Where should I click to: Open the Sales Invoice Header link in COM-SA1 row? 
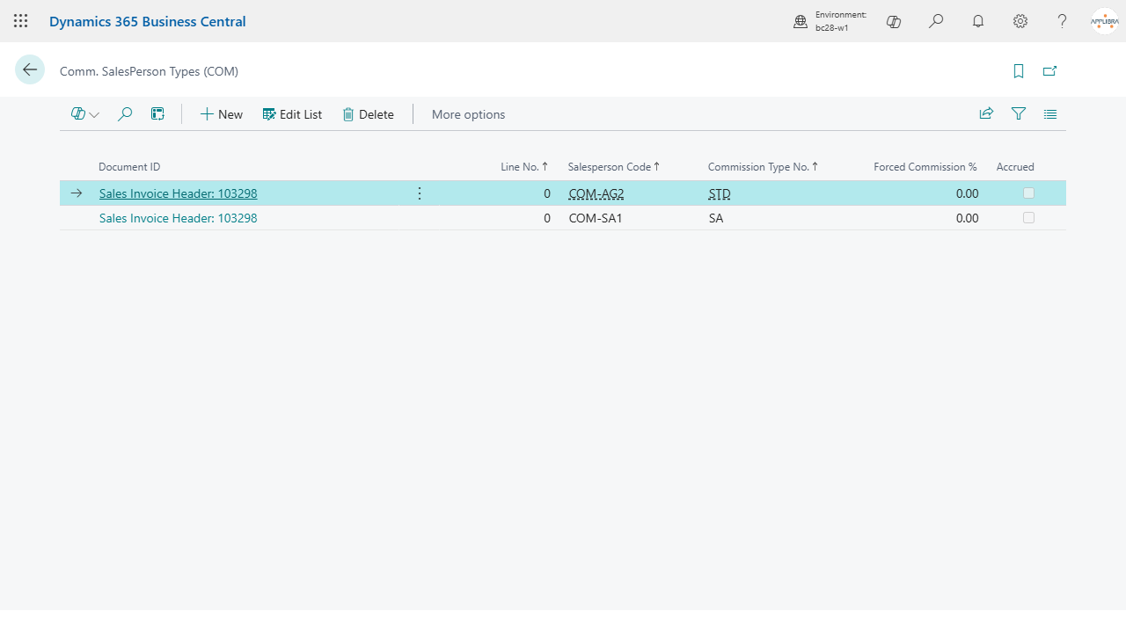pos(179,218)
